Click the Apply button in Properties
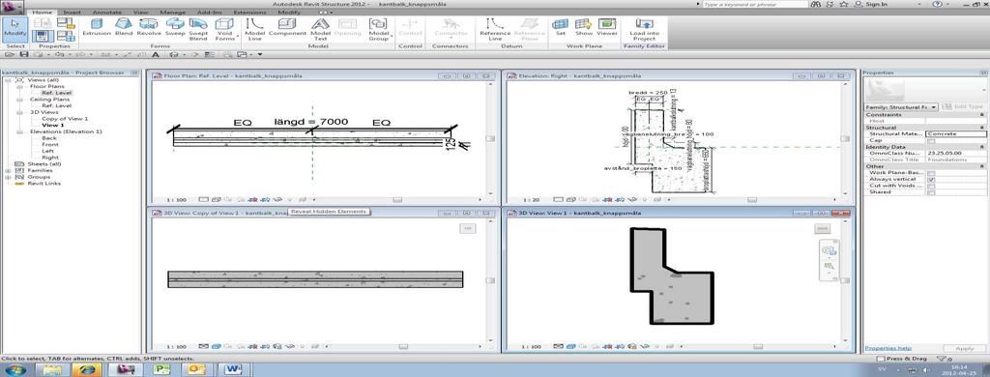 [964, 349]
